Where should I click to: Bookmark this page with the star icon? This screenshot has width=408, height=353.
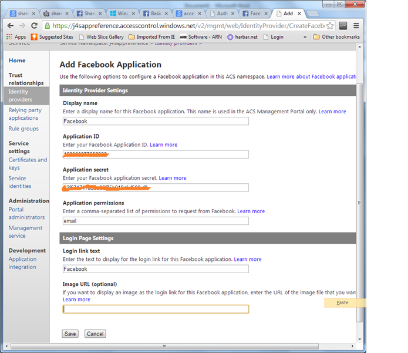[330, 25]
